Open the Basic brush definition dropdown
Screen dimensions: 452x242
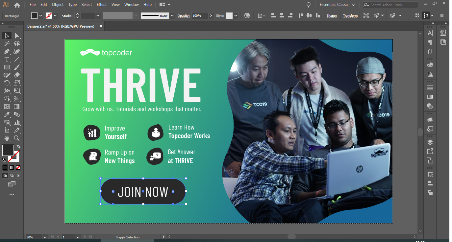172,15
